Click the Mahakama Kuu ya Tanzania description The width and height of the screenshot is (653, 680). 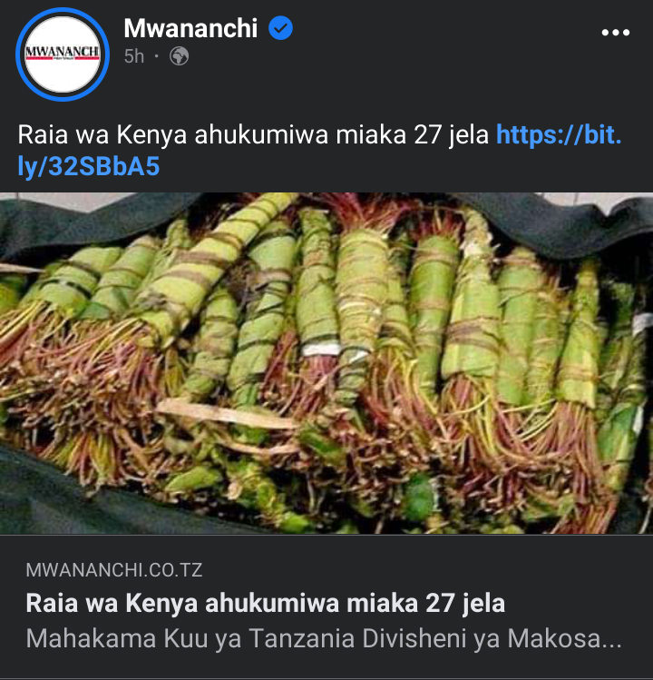click(324, 639)
